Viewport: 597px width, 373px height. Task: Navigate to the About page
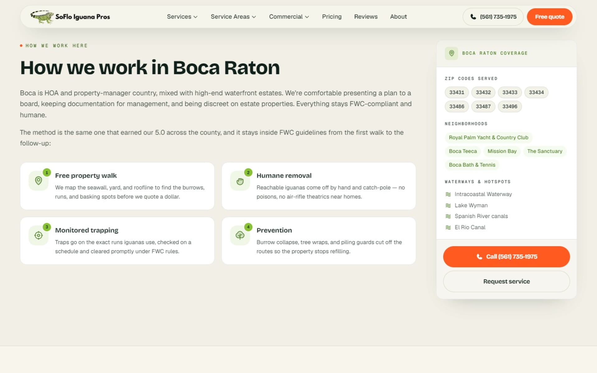[x=398, y=17]
